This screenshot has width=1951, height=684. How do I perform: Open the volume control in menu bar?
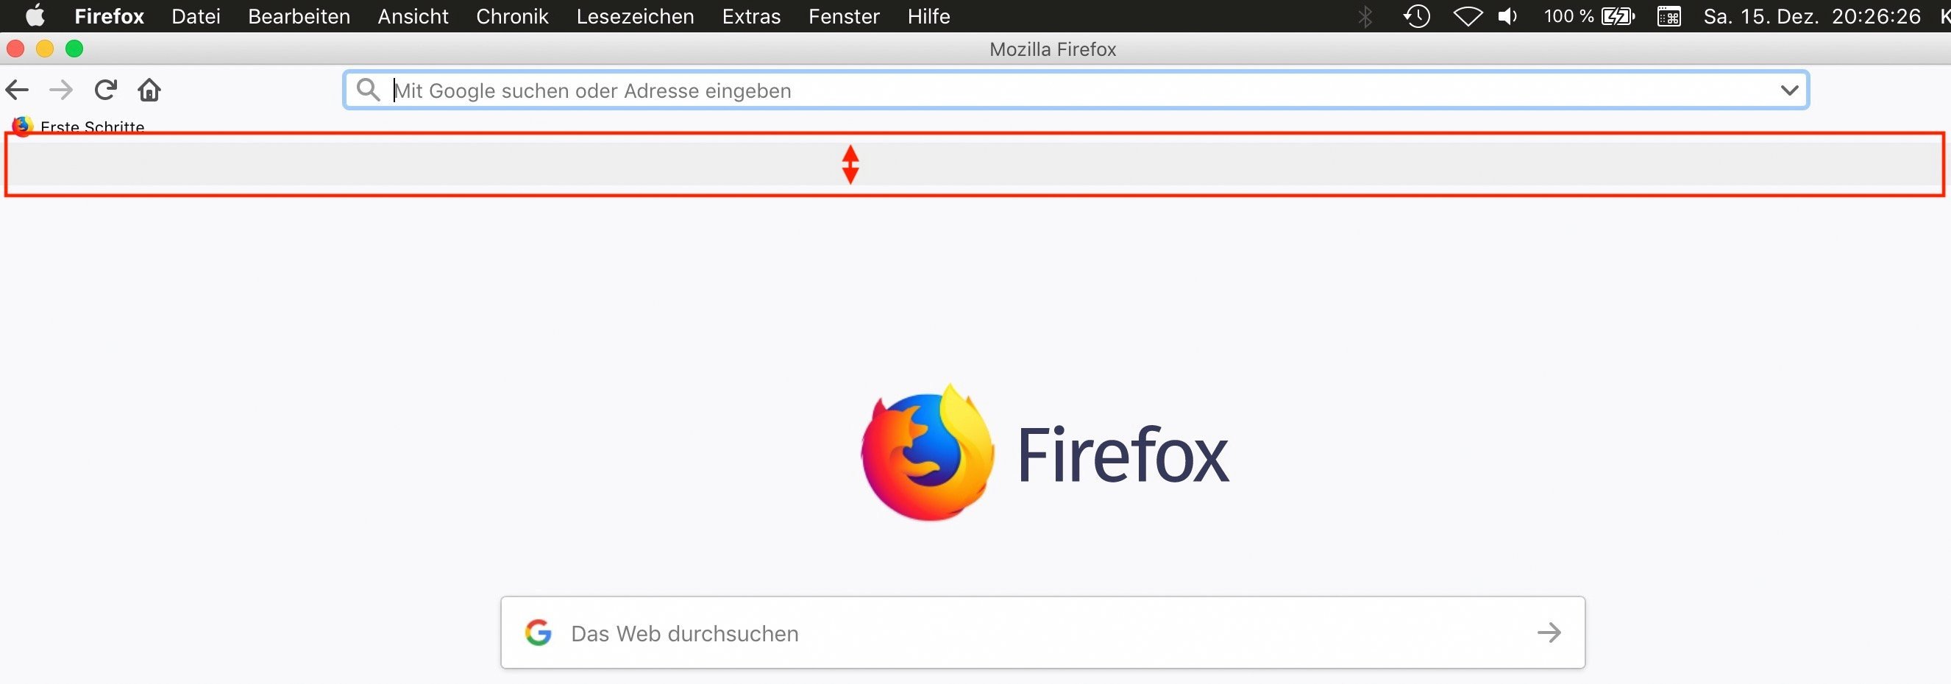tap(1508, 16)
